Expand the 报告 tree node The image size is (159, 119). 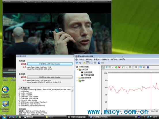pos(77,81)
